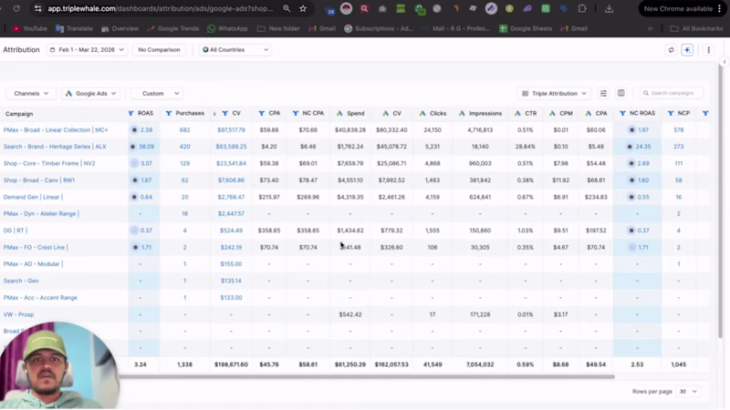Screen dimensions: 730x410
Task: Click the filter icon on ROAS column
Action: (x=131, y=114)
